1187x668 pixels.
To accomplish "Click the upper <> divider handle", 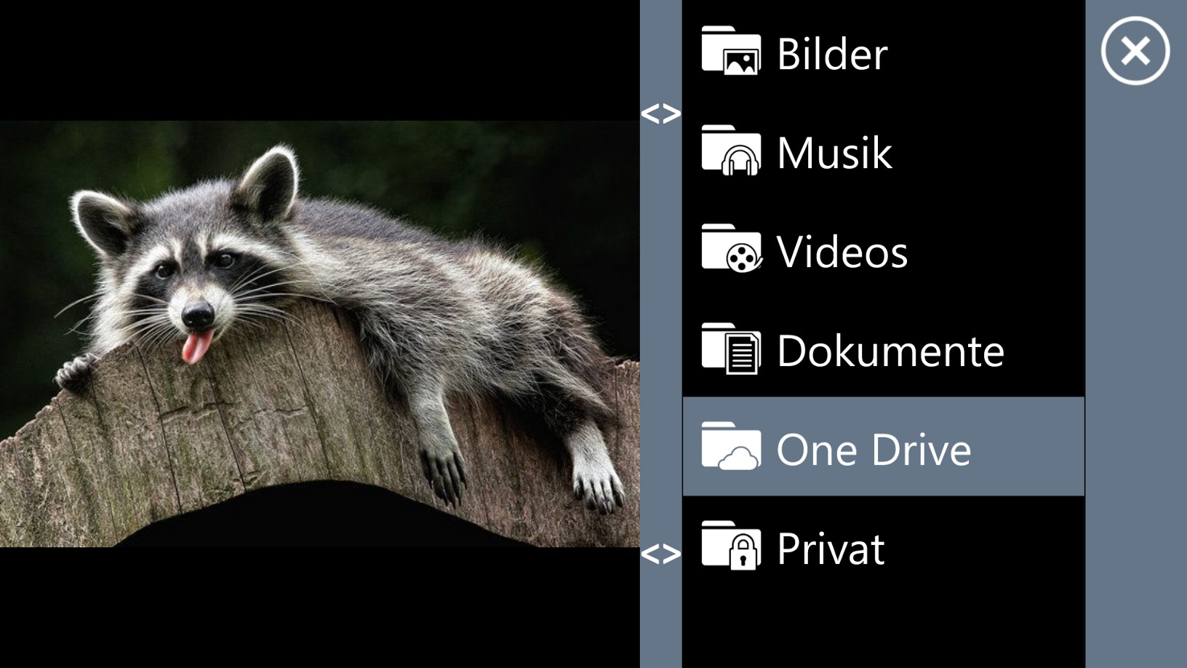I will (661, 114).
